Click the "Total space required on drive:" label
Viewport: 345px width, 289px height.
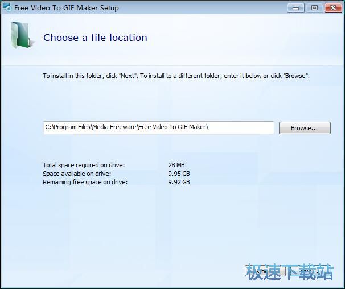coord(84,165)
